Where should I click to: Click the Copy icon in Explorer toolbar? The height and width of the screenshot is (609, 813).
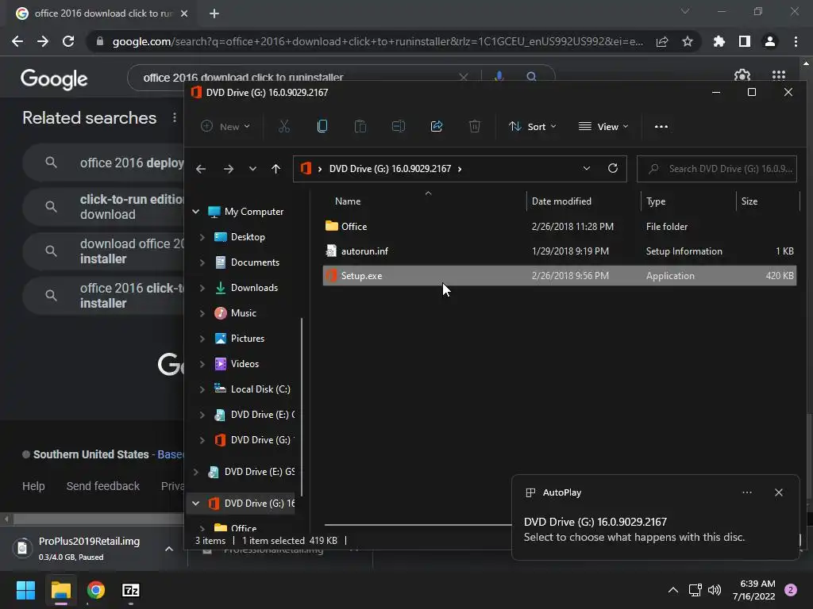[x=322, y=126]
